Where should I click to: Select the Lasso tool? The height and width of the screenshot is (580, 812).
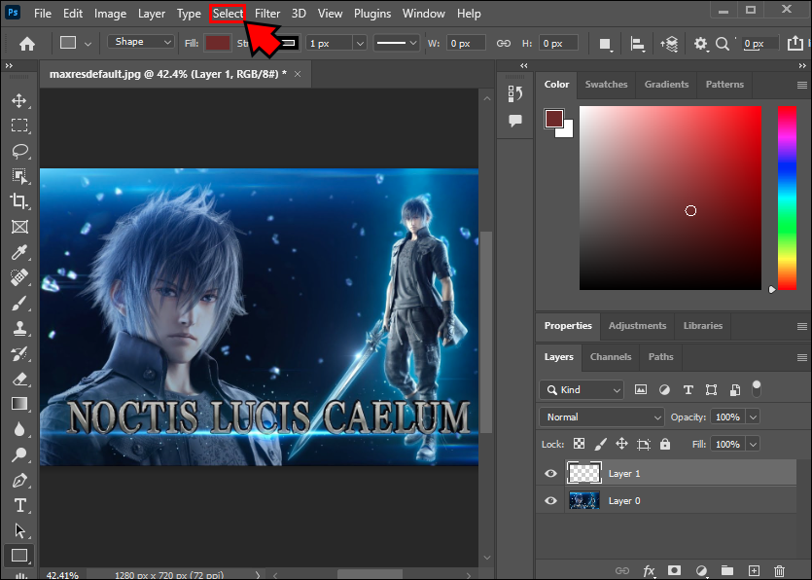tap(18, 151)
